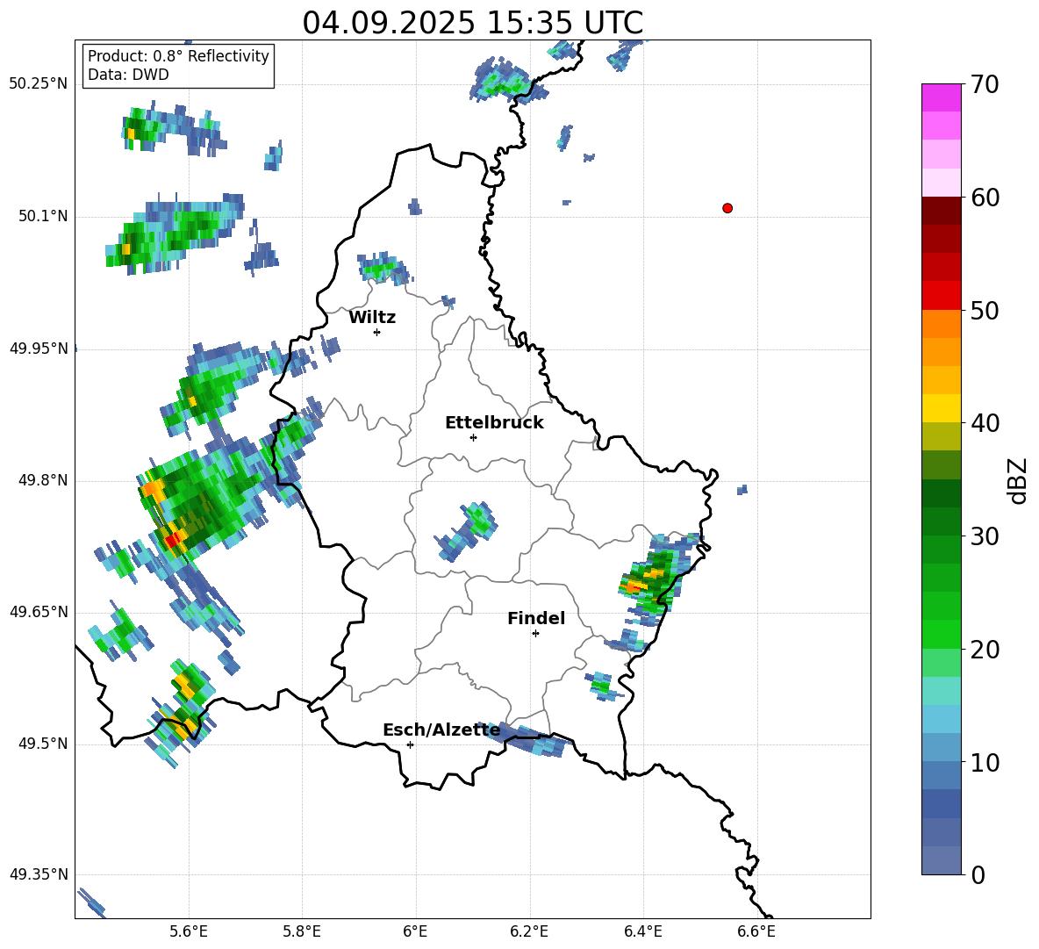Click the Esch/Alzette cross marker

click(x=410, y=744)
